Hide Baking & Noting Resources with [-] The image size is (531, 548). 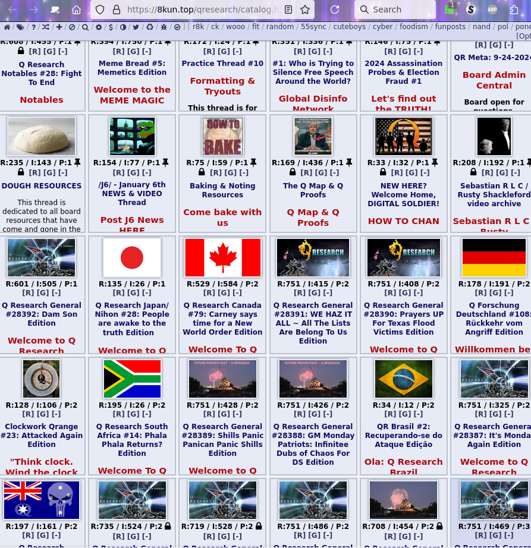[x=244, y=172]
